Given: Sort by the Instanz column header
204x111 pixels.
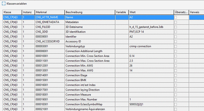Looking at the screenshot, I should (x=28, y=12).
